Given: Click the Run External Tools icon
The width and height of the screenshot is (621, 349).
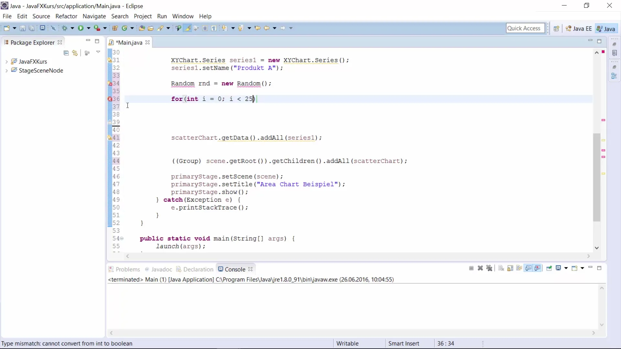Looking at the screenshot, I should pyautogui.click(x=97, y=28).
